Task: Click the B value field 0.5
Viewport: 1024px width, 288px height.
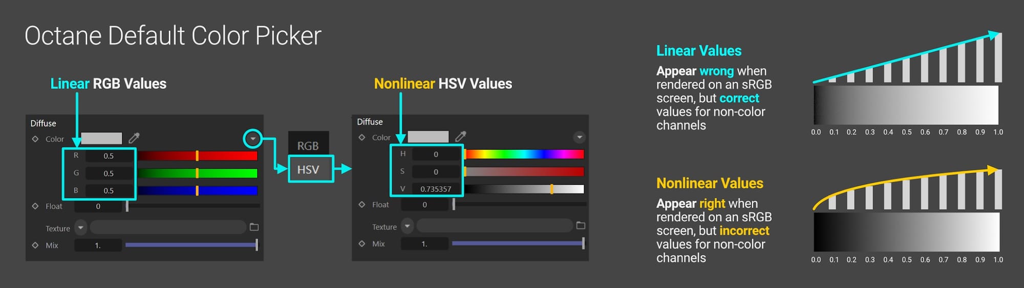Action: coord(109,191)
